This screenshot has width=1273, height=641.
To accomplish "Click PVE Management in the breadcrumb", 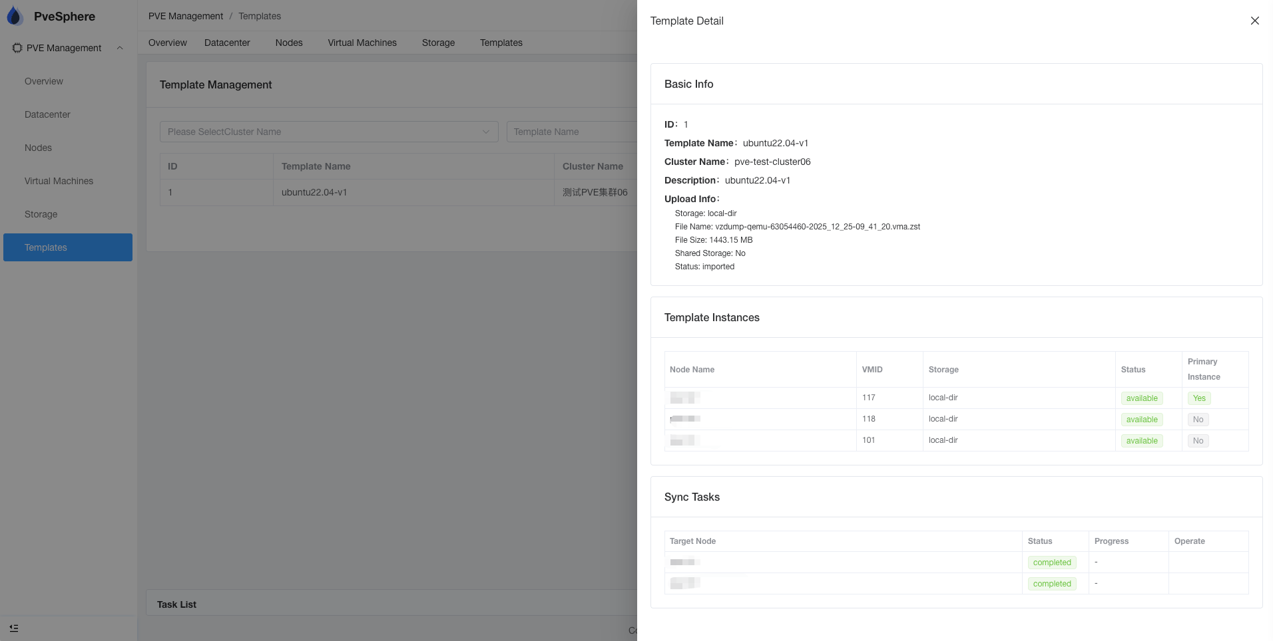I will point(186,16).
